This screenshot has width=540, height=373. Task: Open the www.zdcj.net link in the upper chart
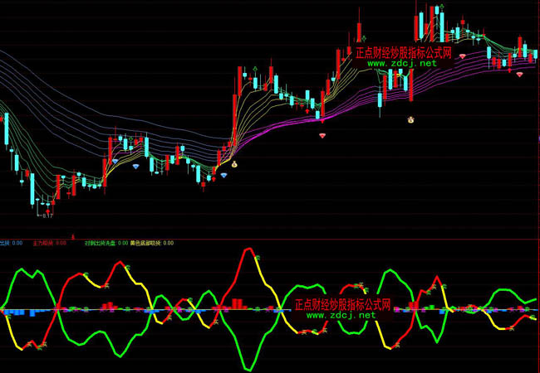point(401,63)
